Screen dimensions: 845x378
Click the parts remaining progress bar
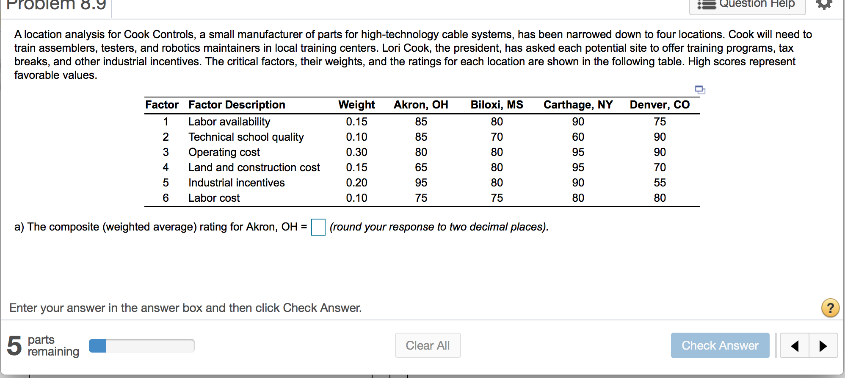pos(141,345)
